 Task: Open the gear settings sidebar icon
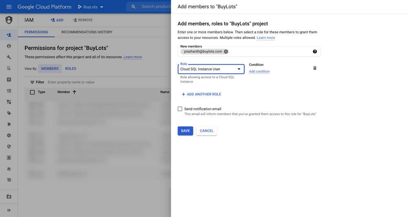coord(9,135)
